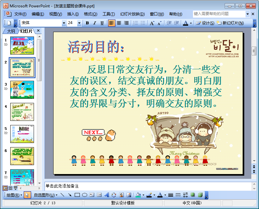Select slide 3 thumbnail
Screen dimensions: 259x209
22,90
